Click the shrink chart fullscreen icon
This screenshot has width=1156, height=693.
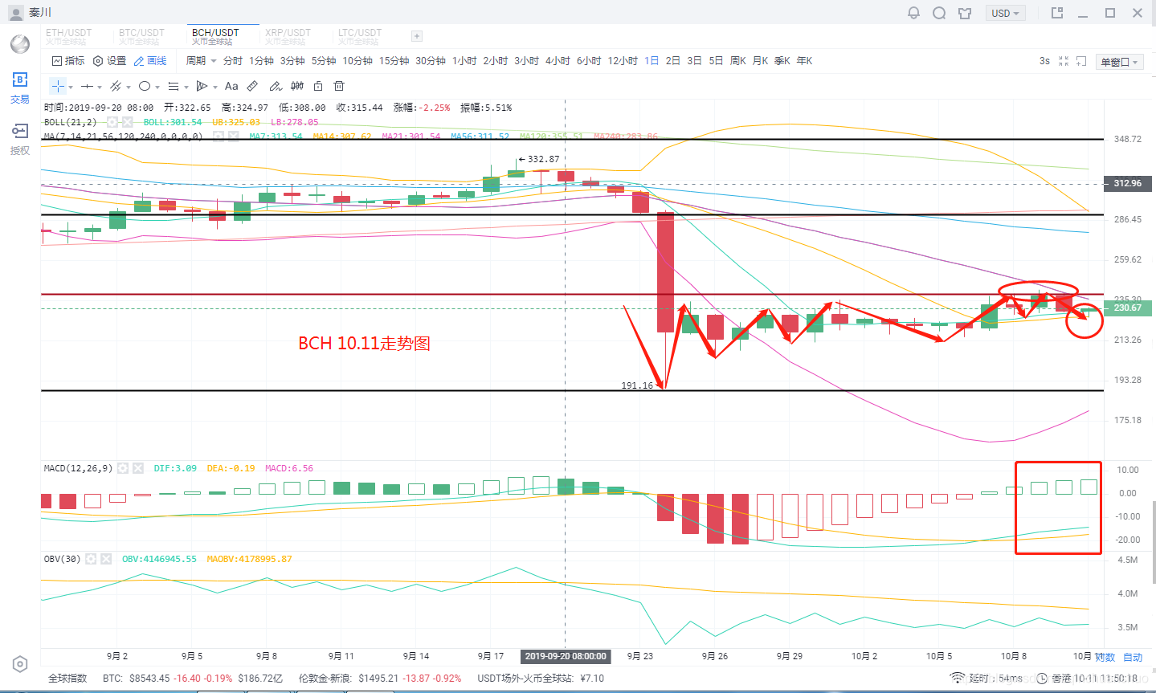click(x=1064, y=61)
